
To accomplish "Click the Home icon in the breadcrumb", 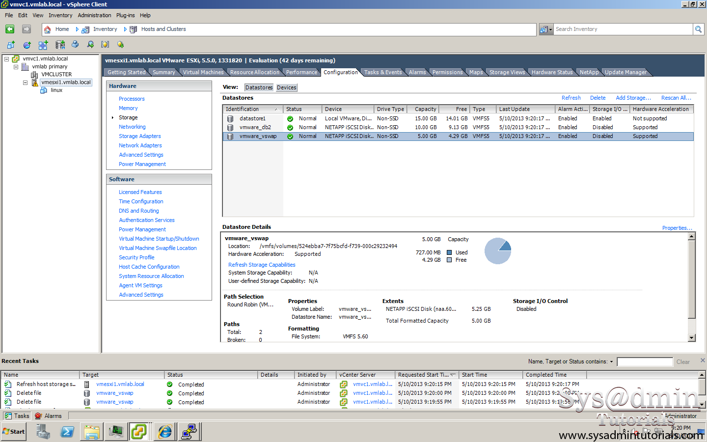I will pos(48,29).
